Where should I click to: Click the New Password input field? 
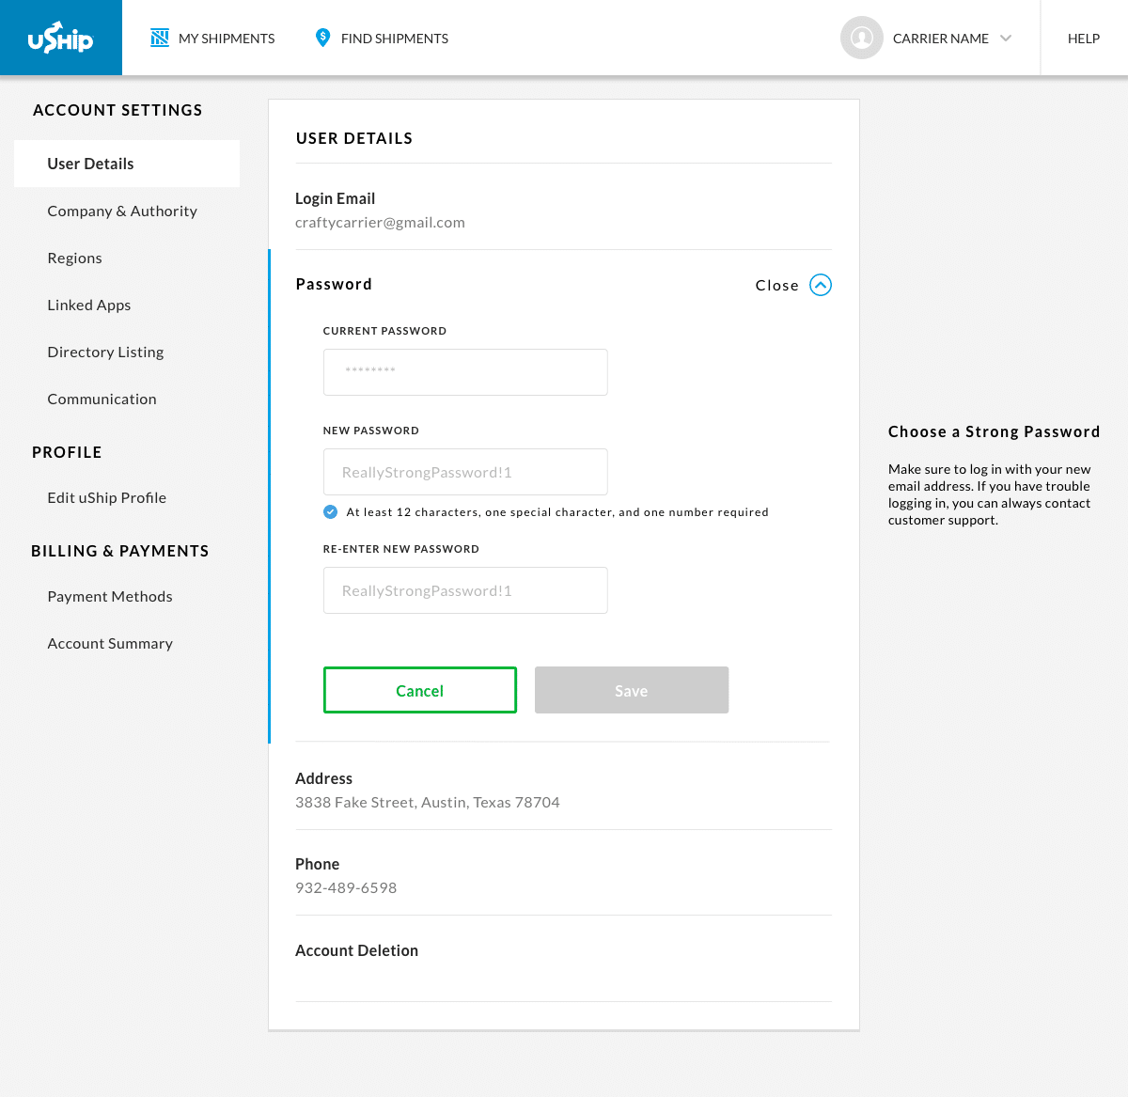tap(465, 472)
